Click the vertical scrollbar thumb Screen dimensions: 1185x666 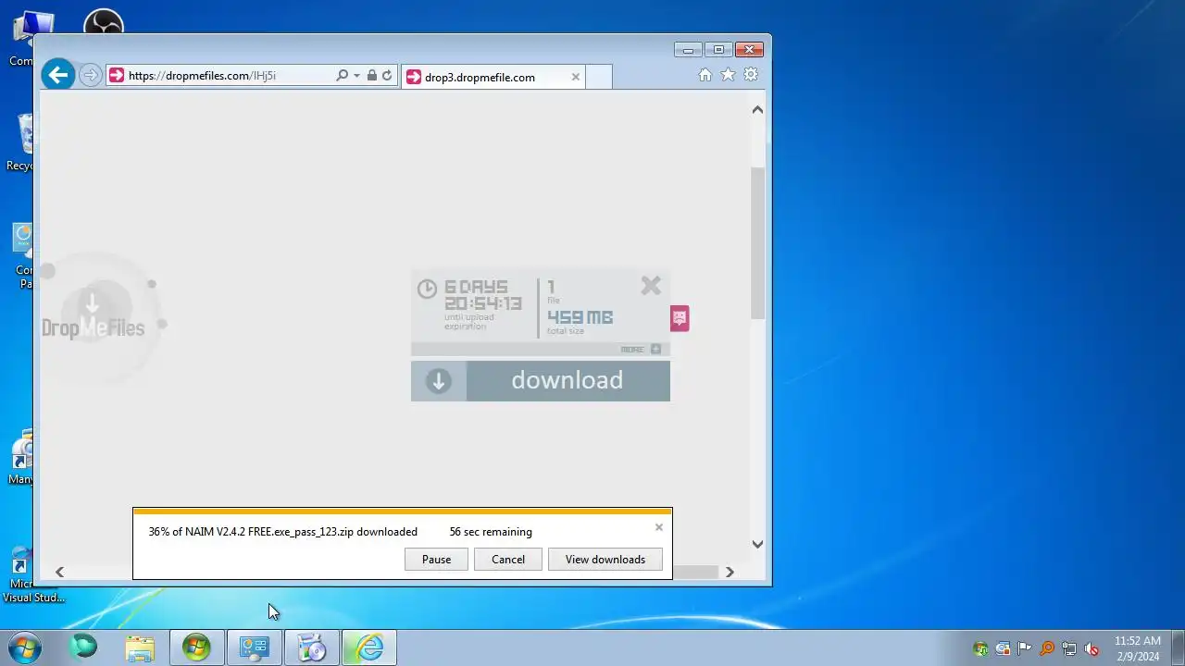(757, 244)
